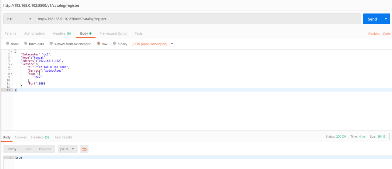This screenshot has width=392, height=169.
Task: Select the x-www-form-urlencoded body type
Action: coord(70,44)
